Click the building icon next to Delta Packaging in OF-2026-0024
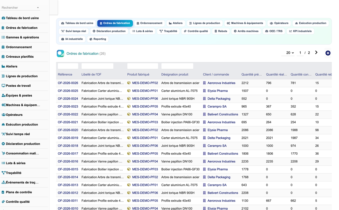 click(205, 99)
